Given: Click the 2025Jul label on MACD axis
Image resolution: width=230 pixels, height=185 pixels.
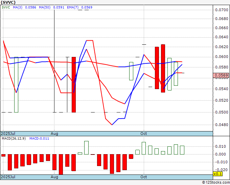Looking at the screenshot, I should pyautogui.click(x=8, y=177).
